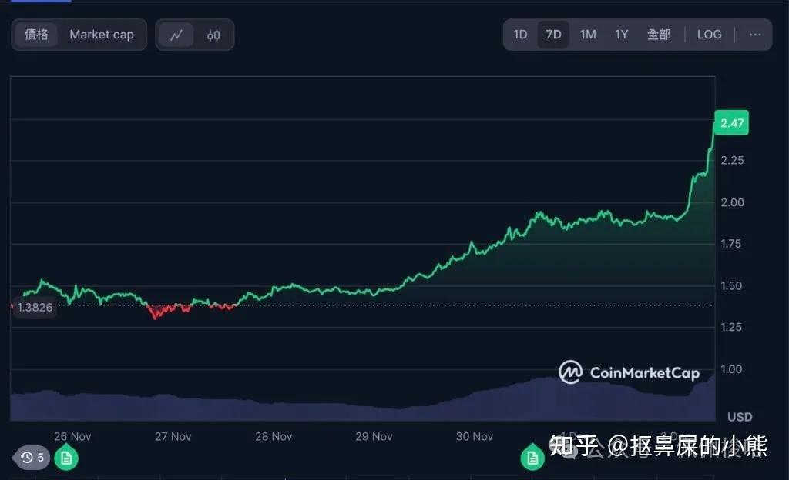Switch to candlestick chart view
The width and height of the screenshot is (789, 480).
point(214,35)
